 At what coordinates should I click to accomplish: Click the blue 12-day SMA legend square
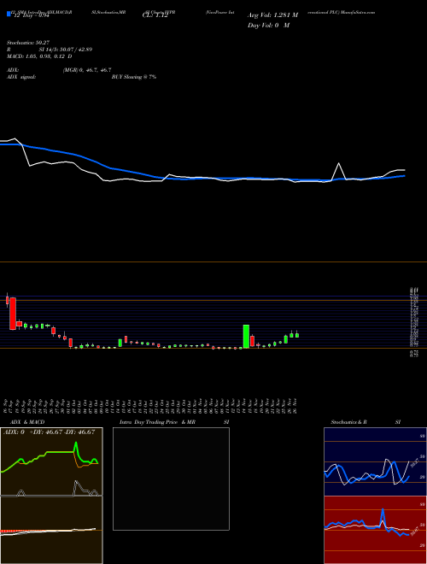[9, 14]
